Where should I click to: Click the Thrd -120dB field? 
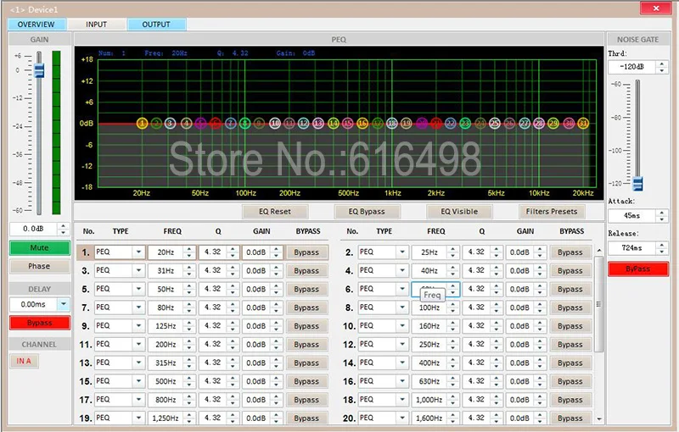[632, 67]
